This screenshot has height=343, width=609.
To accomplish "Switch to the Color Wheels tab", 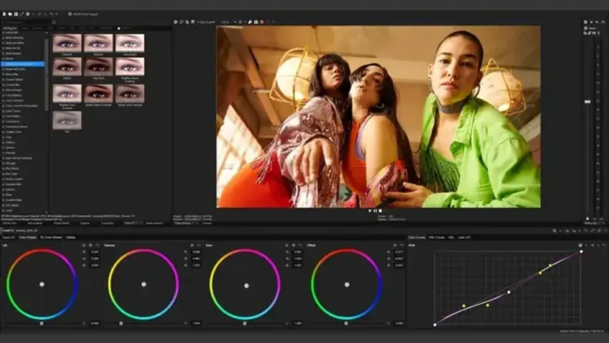I will click(x=27, y=237).
